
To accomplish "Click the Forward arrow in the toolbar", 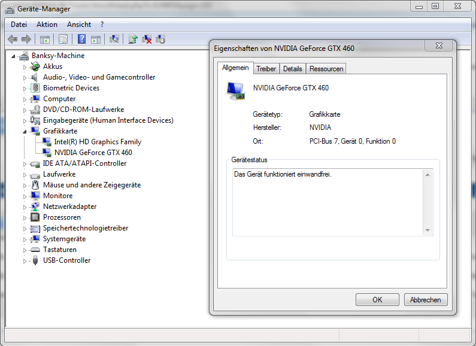I will [x=26, y=39].
